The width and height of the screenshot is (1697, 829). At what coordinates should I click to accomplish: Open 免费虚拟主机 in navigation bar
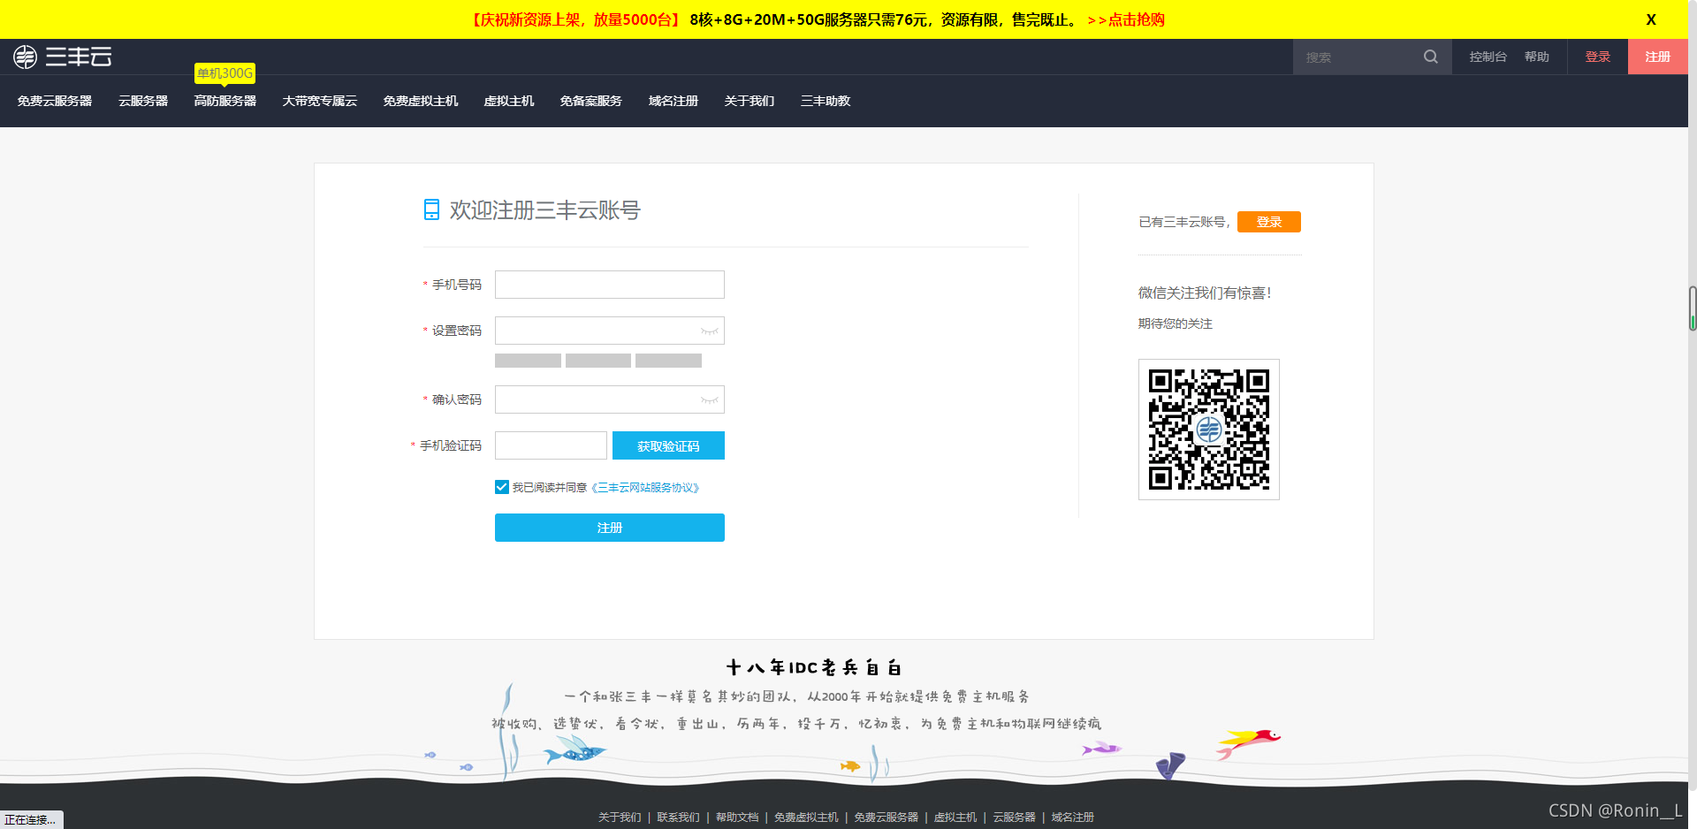[421, 101]
